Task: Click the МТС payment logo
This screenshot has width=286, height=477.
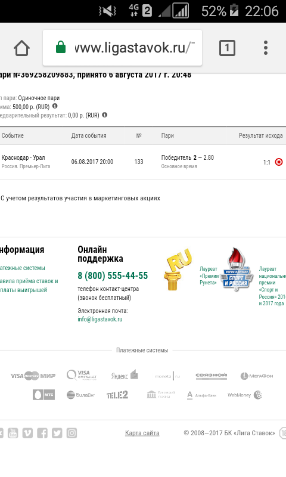Action: pos(43,395)
